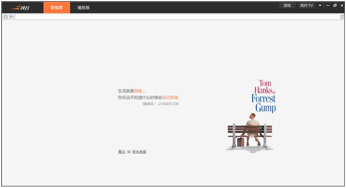Open the 联系客服 link
The image size is (346, 188).
click(139, 152)
